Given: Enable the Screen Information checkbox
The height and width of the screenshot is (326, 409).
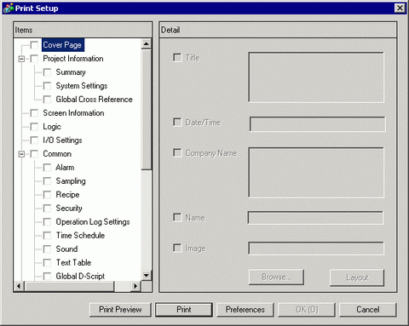Looking at the screenshot, I should click(x=34, y=113).
